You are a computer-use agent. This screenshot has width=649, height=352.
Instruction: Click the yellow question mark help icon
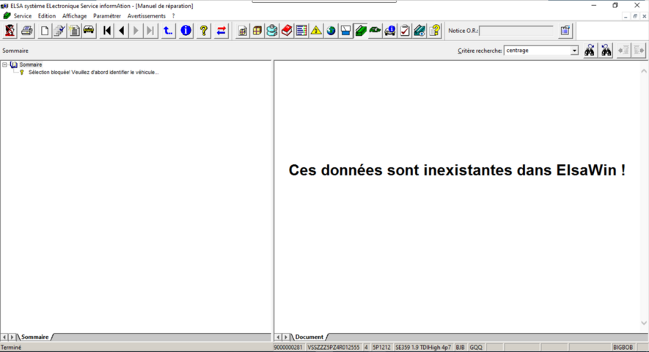(x=203, y=31)
